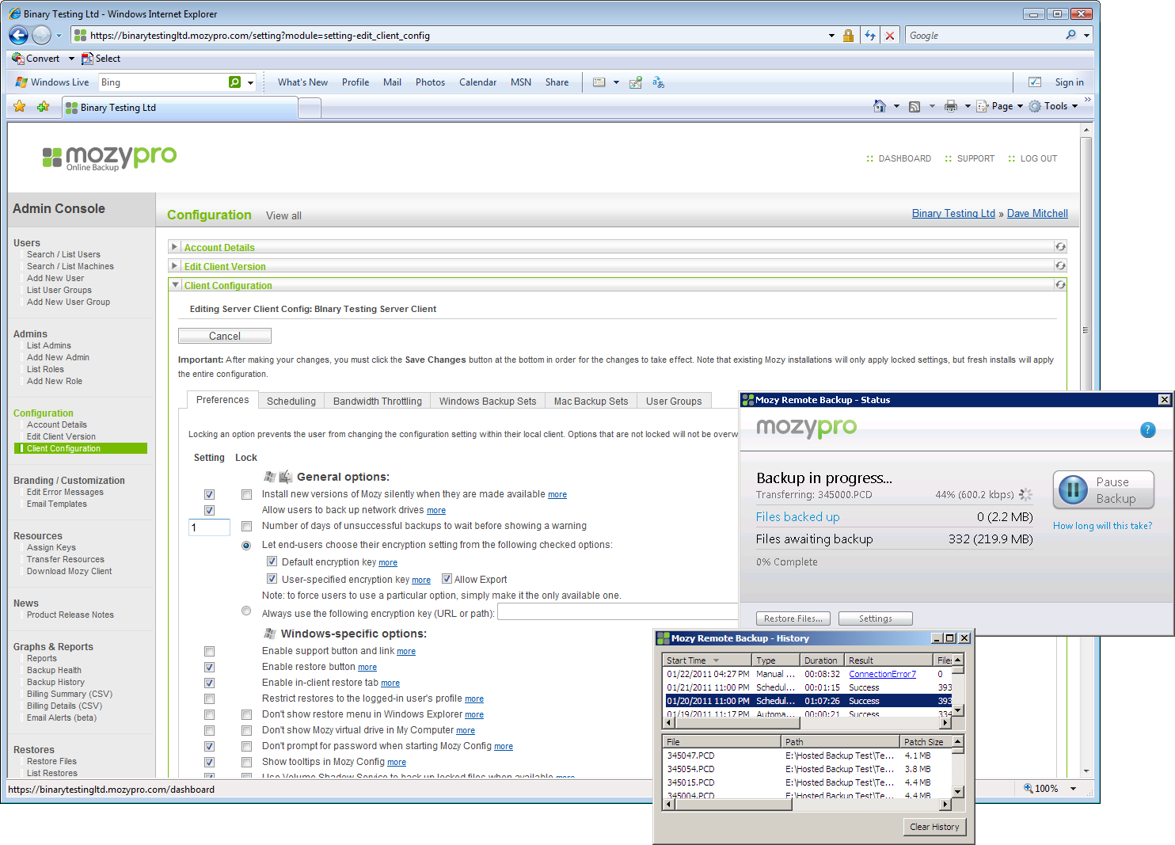
Task: Click the Windows Live mail envelope icon
Action: pyautogui.click(x=599, y=82)
